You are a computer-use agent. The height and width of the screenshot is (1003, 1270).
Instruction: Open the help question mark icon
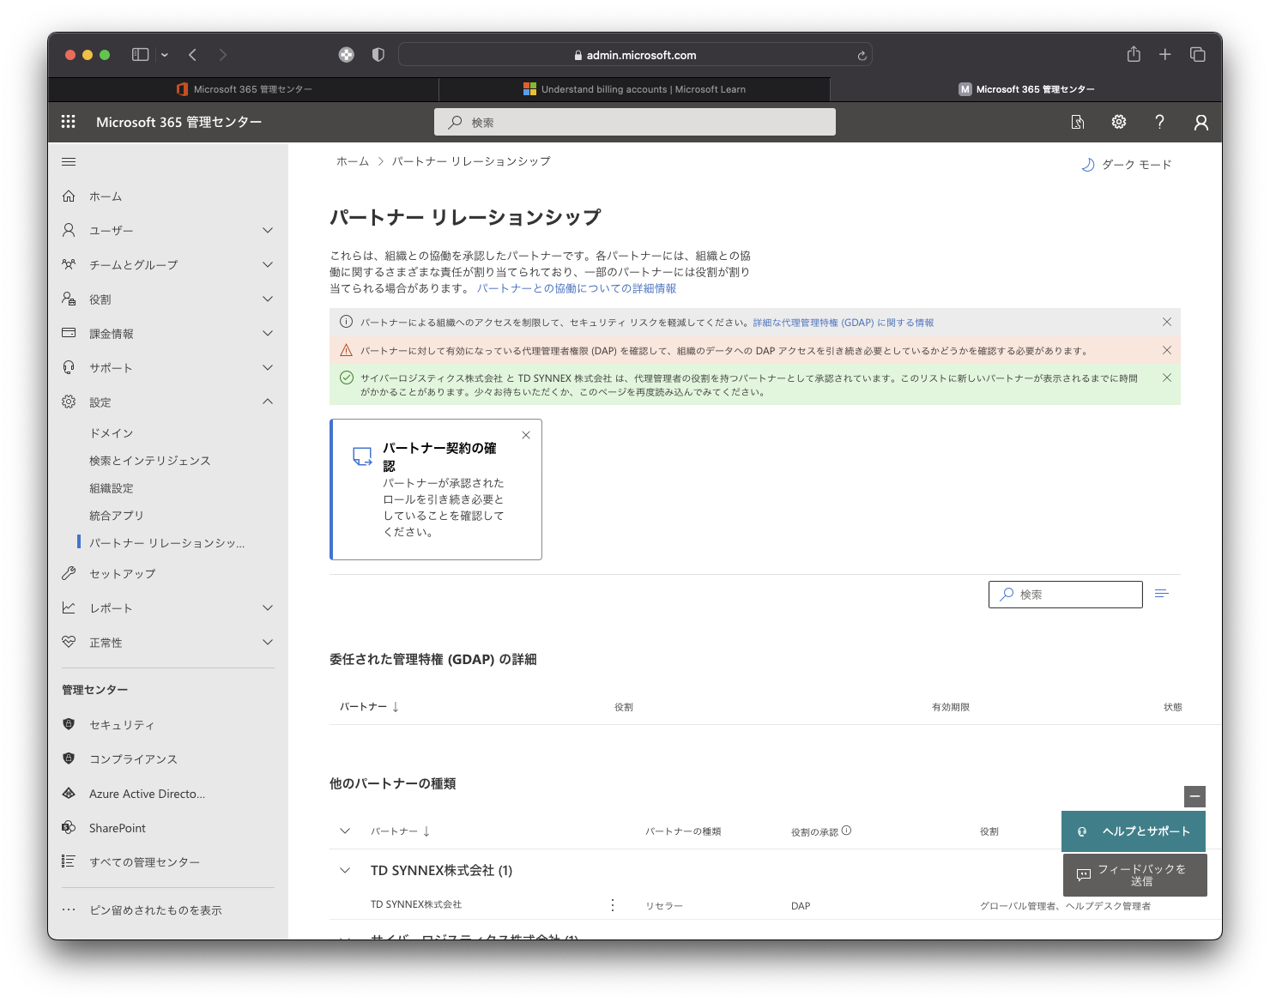(1159, 122)
